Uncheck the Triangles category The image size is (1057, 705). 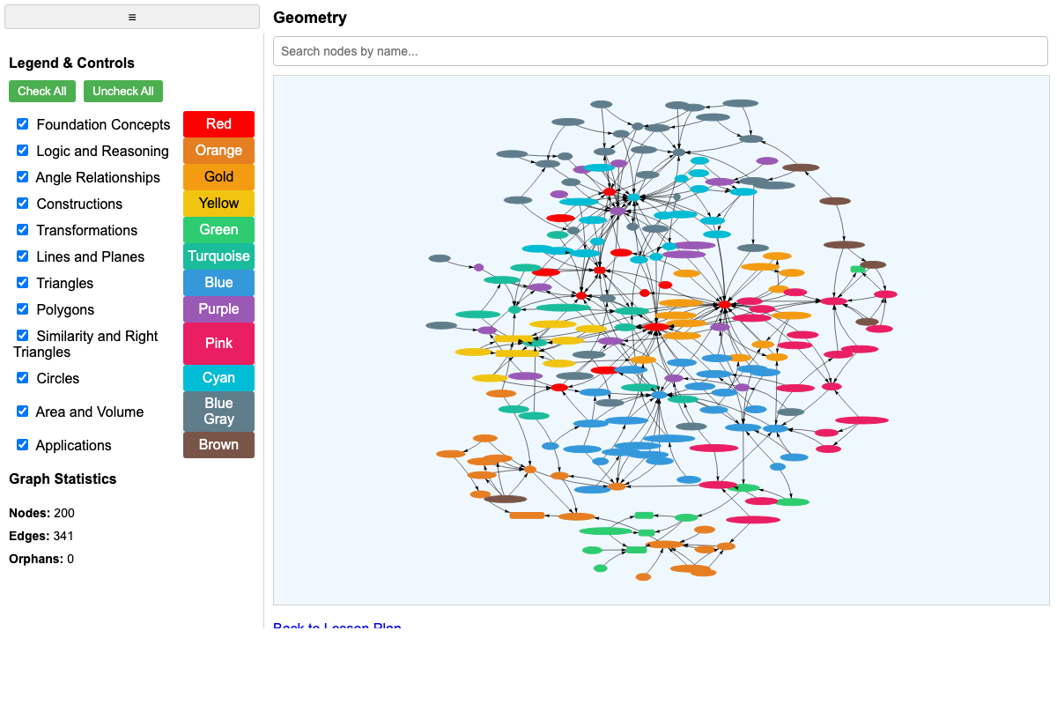pyautogui.click(x=22, y=282)
